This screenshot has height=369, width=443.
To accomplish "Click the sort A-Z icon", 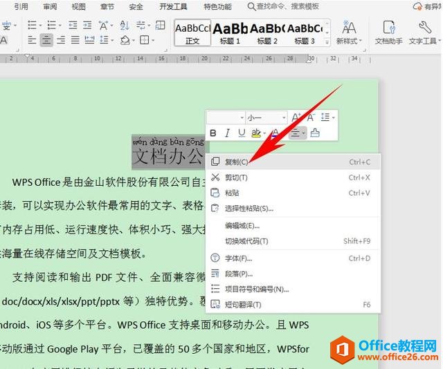I will (125, 26).
